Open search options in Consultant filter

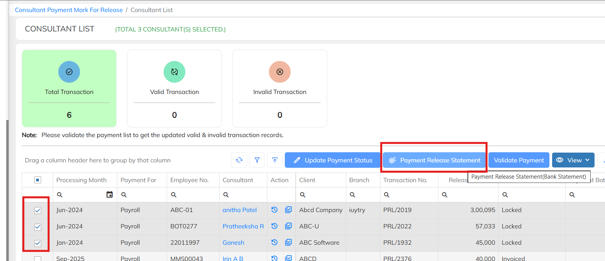[x=226, y=195]
